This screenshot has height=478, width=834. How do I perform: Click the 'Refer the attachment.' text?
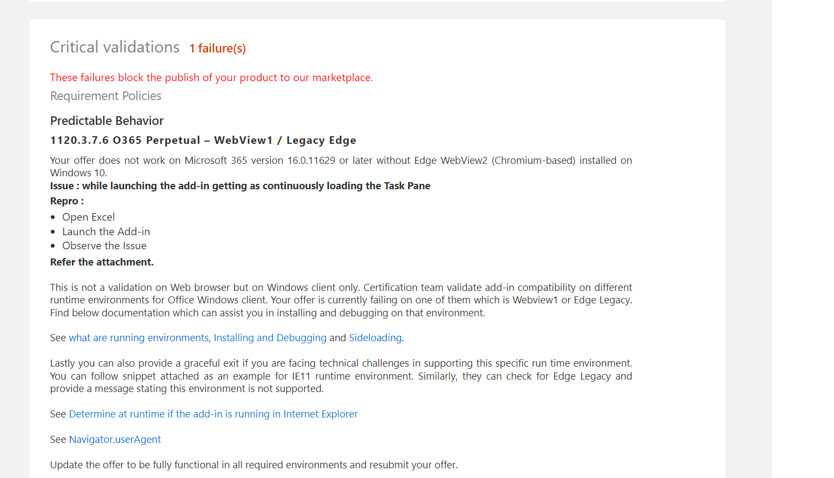(x=102, y=262)
